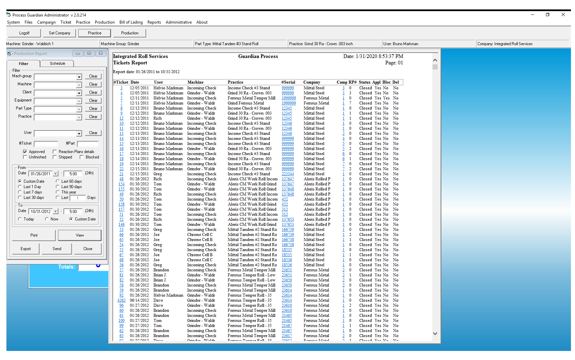Click the Production toolbar button

point(130,33)
